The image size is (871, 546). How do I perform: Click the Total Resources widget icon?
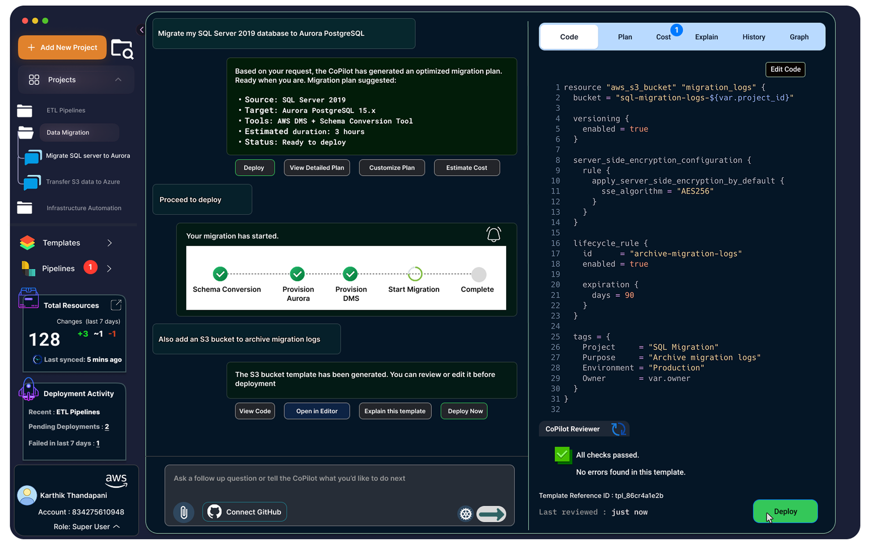pos(28,298)
